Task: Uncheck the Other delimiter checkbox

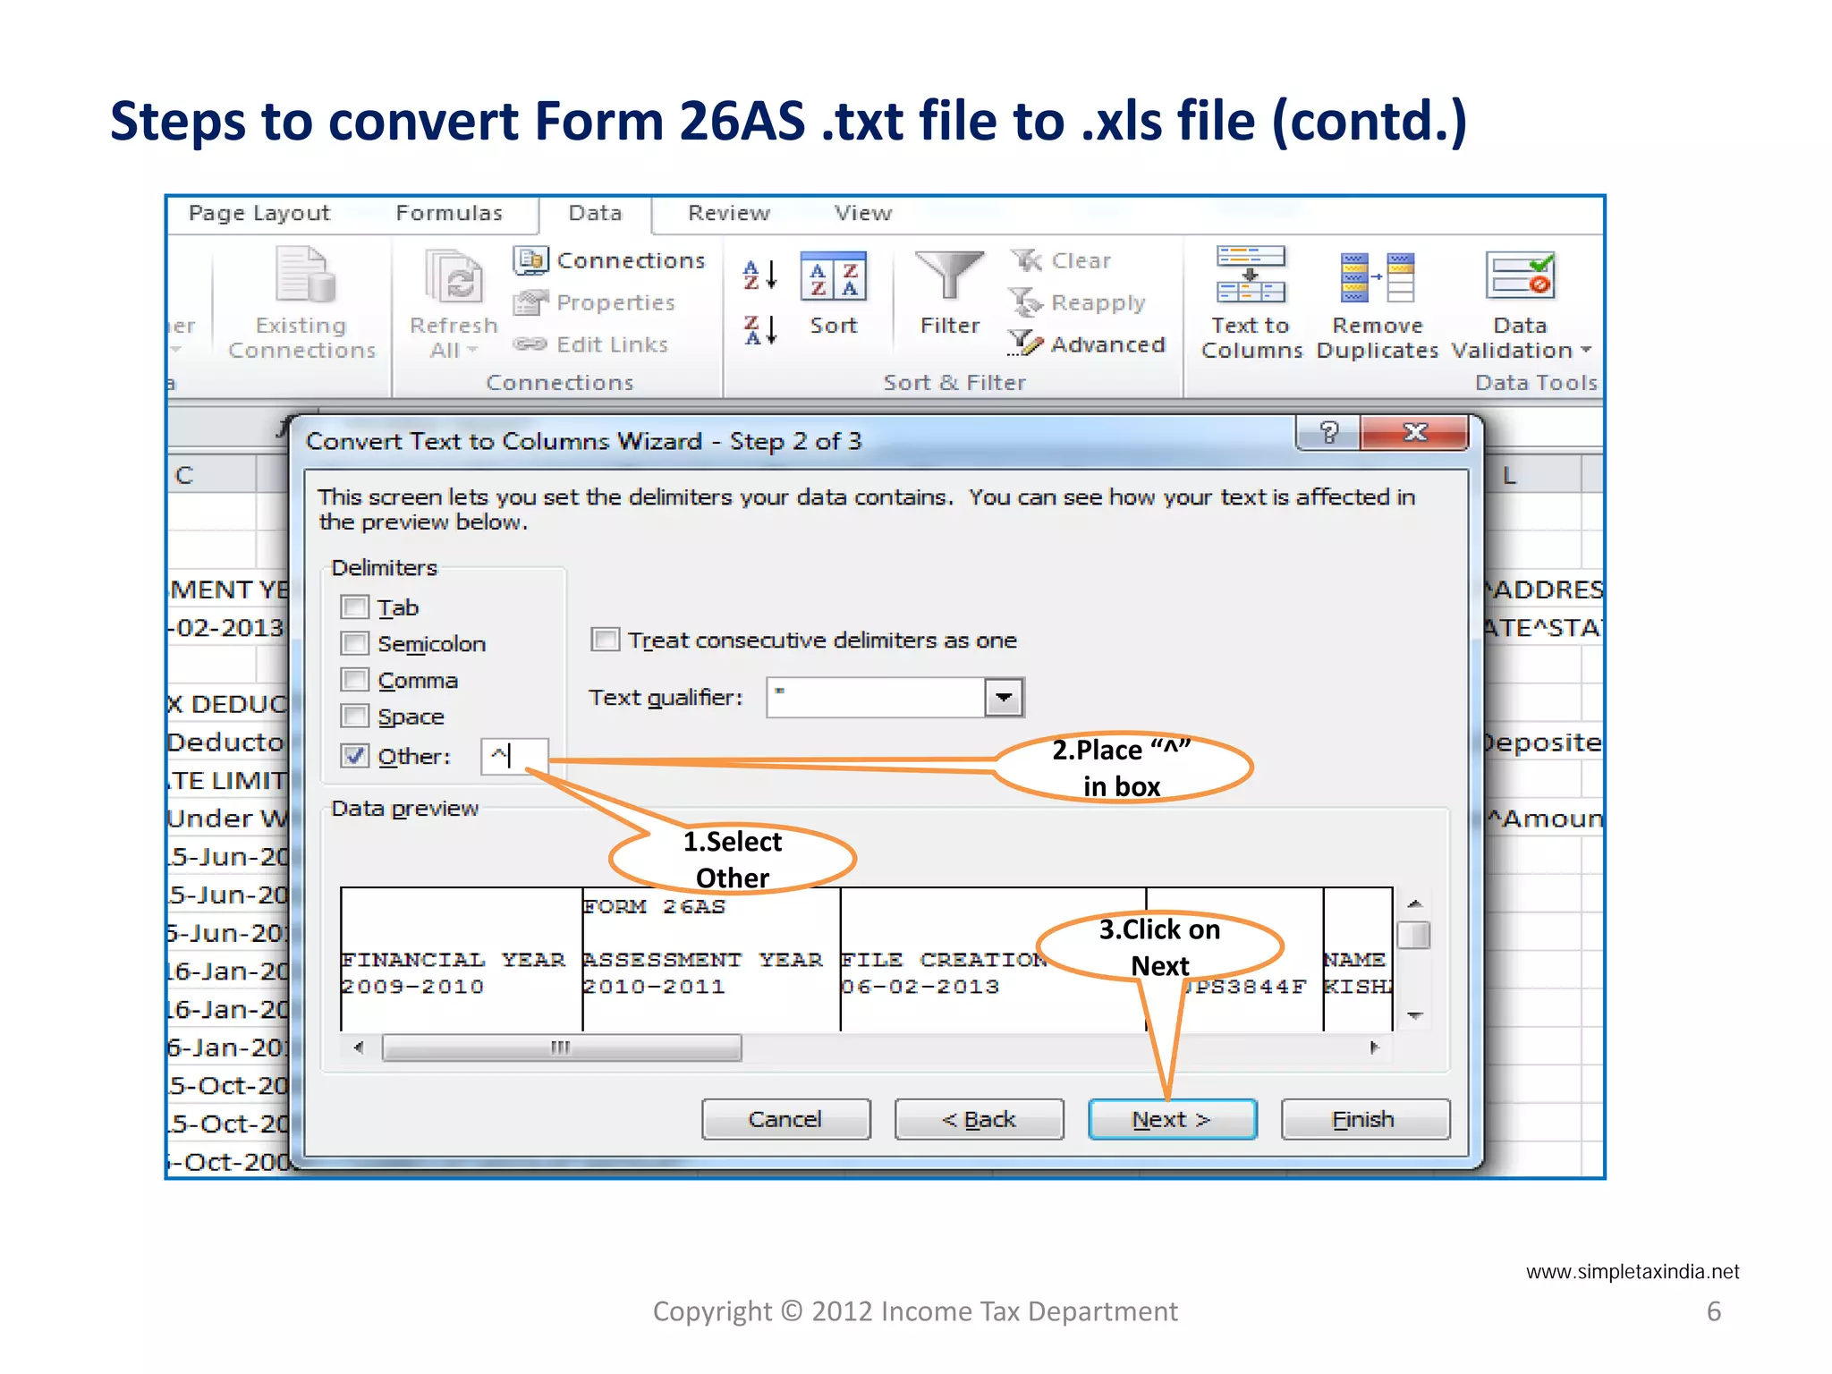Action: (x=355, y=756)
